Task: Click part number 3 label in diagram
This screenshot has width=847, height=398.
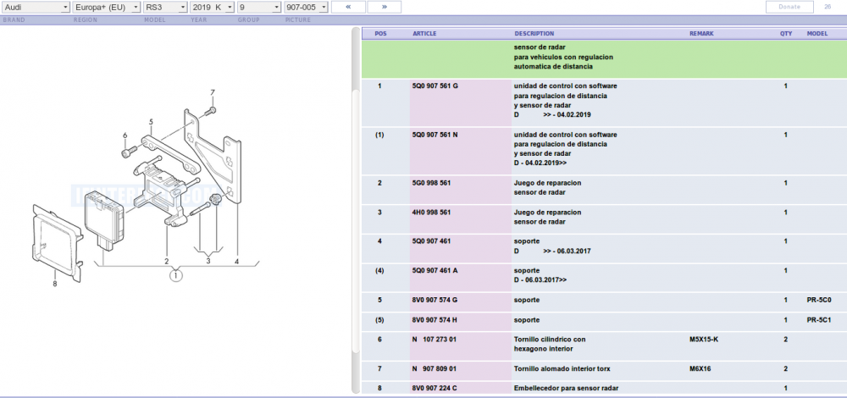Action: (208, 262)
